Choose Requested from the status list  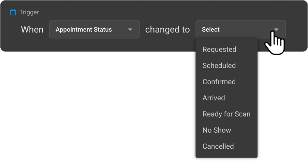click(219, 49)
